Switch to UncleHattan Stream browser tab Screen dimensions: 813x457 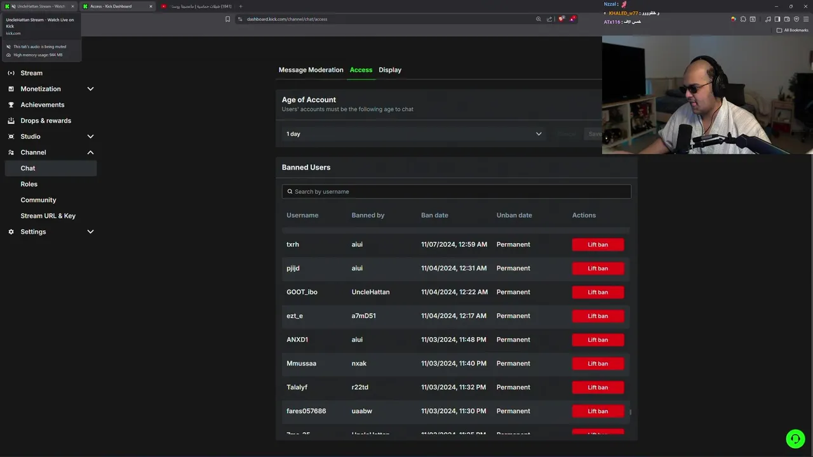click(39, 6)
